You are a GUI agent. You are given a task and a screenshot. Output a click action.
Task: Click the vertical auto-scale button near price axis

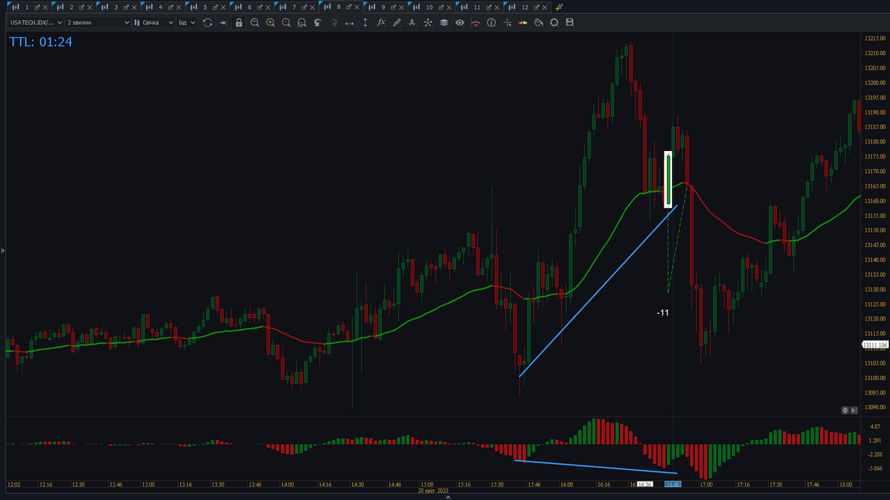[x=844, y=410]
